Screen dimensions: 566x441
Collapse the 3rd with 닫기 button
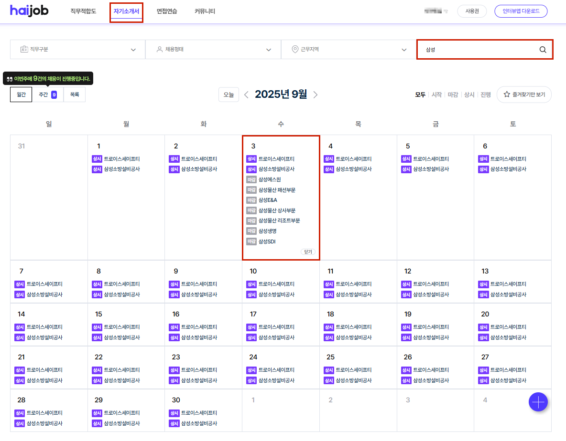308,252
